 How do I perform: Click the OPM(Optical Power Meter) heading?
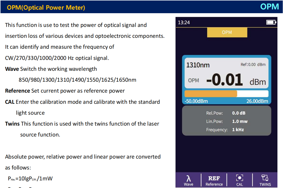[x=46, y=8]
